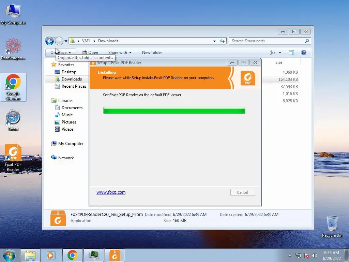Viewport: 349px width, 262px height.
Task: Open Explorer help button
Action: (x=304, y=52)
